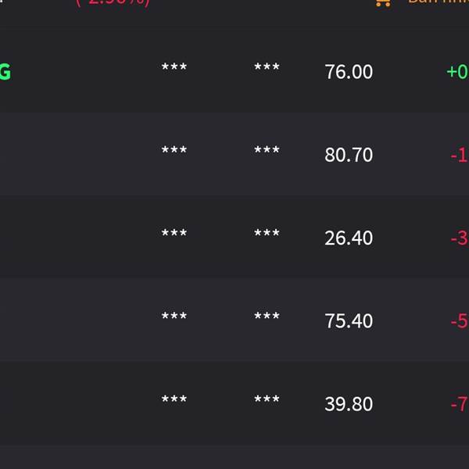Click the red change value beside 26.40

[x=460, y=238]
